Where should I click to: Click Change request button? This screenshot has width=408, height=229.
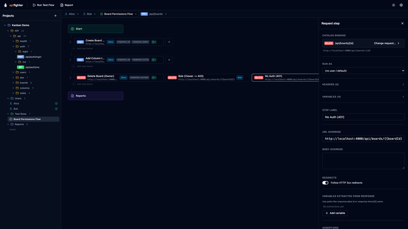click(x=386, y=43)
